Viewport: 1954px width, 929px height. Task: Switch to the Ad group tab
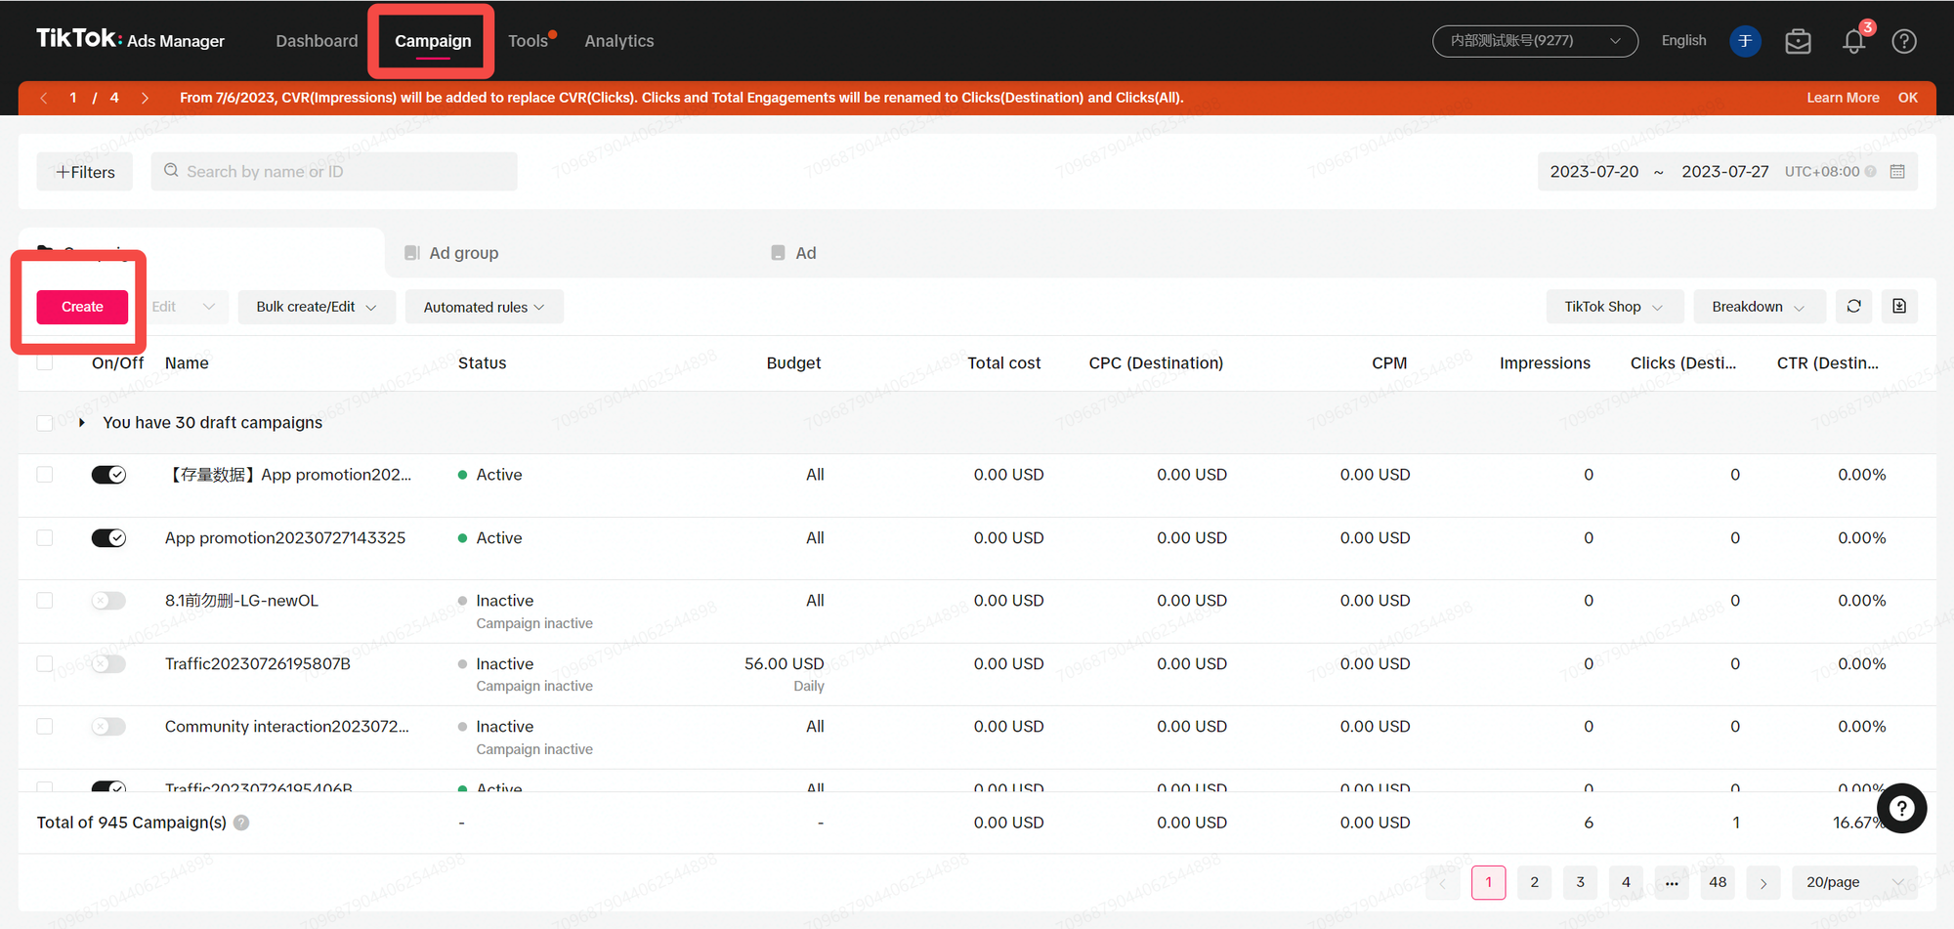click(x=463, y=253)
